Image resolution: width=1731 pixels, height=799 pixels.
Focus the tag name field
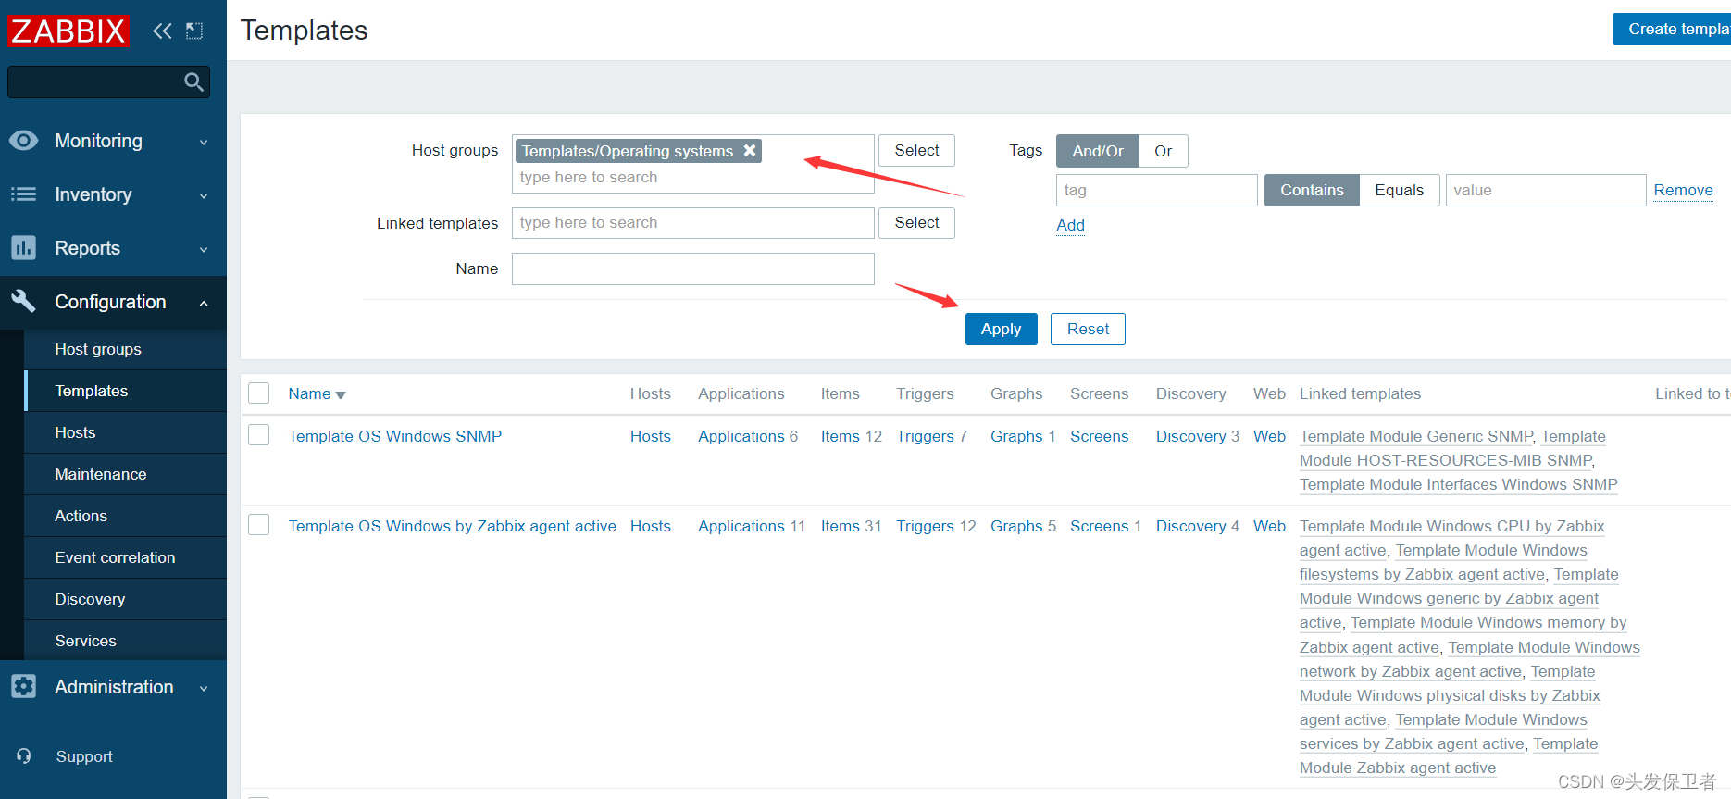1156,190
